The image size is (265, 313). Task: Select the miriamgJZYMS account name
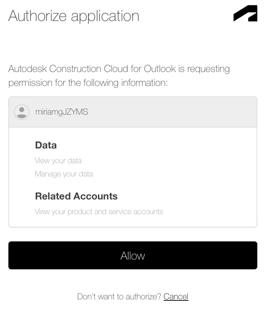tap(62, 112)
